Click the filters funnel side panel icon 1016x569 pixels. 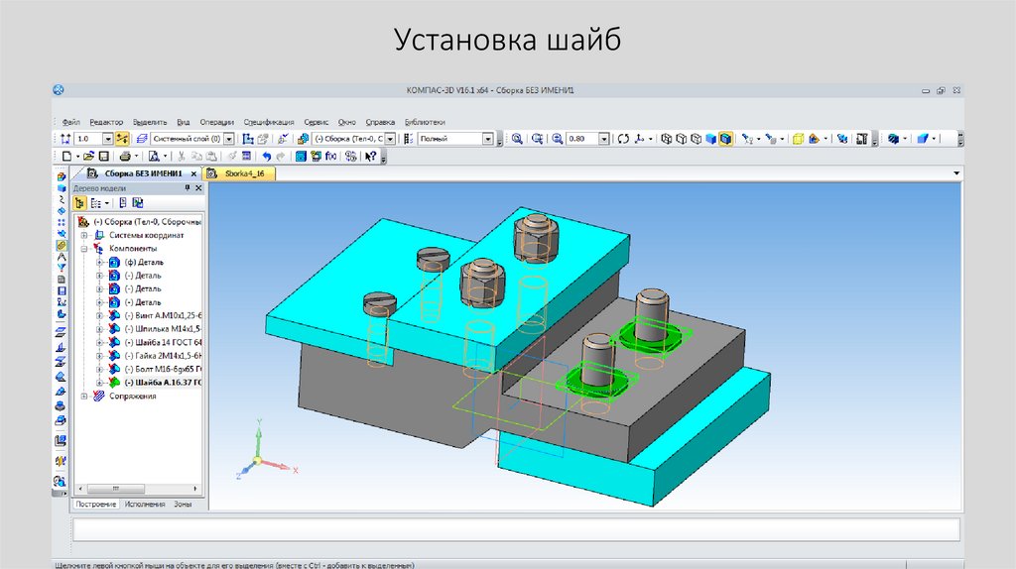62,268
